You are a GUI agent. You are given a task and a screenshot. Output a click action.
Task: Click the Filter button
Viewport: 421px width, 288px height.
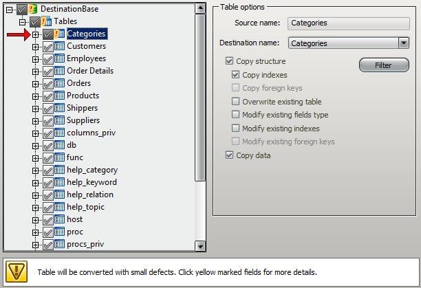(x=384, y=65)
